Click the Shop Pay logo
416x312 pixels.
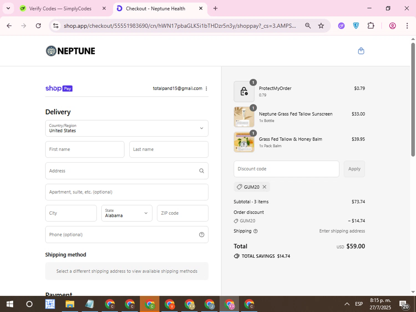coord(59,88)
